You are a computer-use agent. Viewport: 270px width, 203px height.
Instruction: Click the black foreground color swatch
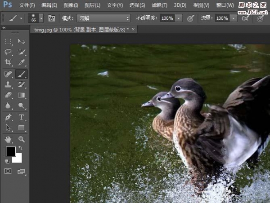click(x=10, y=151)
